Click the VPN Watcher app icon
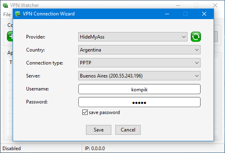The image size is (225, 153). pyautogui.click(x=5, y=5)
